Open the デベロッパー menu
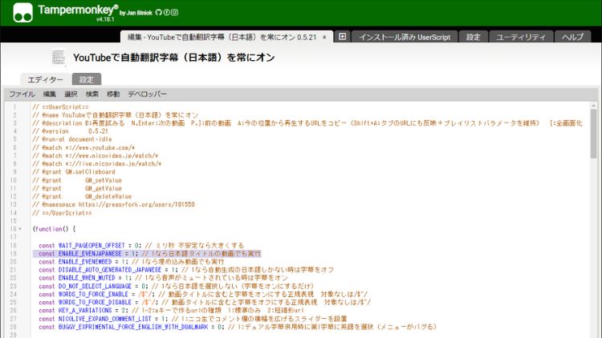The width and height of the screenshot is (602, 338). [x=148, y=94]
